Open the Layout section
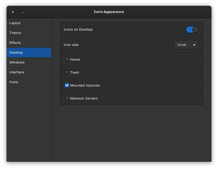The image size is (218, 169). [29, 23]
